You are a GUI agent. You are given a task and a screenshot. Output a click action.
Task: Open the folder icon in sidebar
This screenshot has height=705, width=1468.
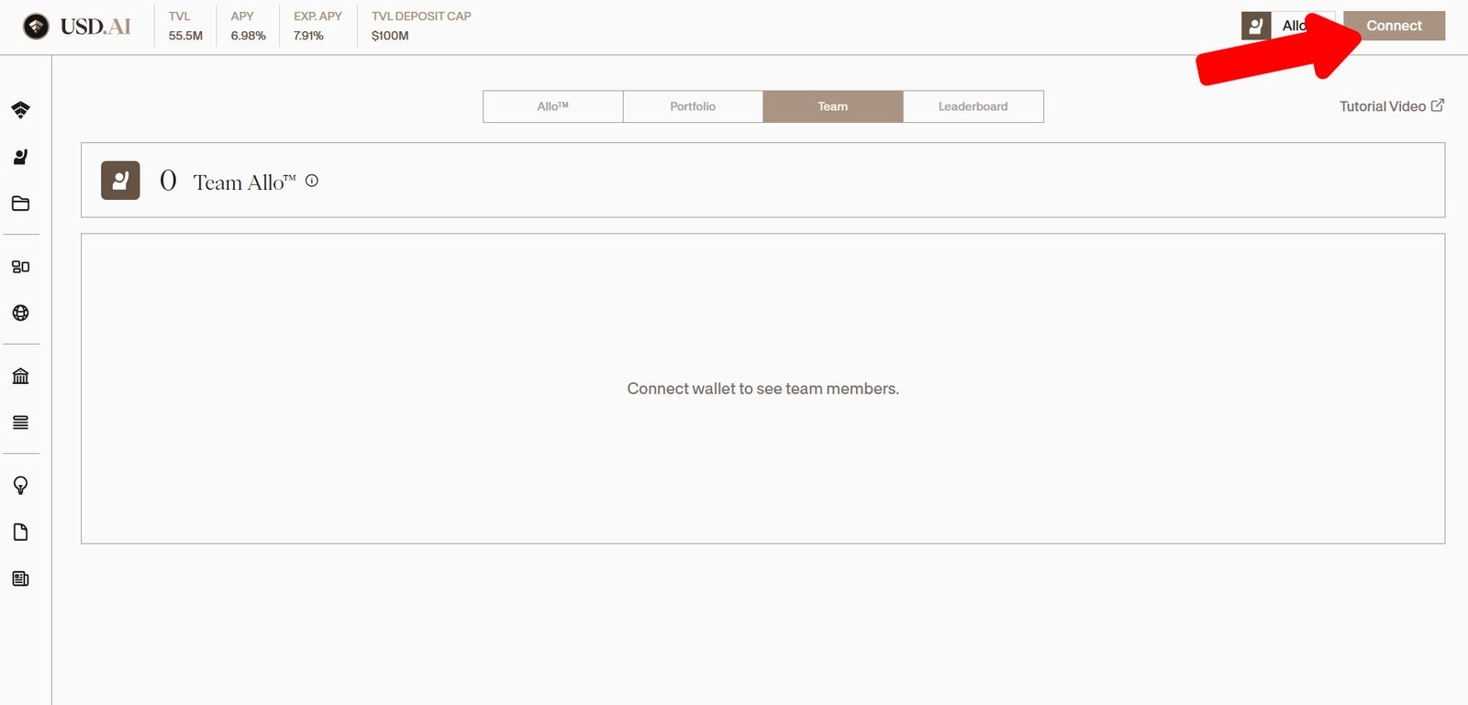20,204
